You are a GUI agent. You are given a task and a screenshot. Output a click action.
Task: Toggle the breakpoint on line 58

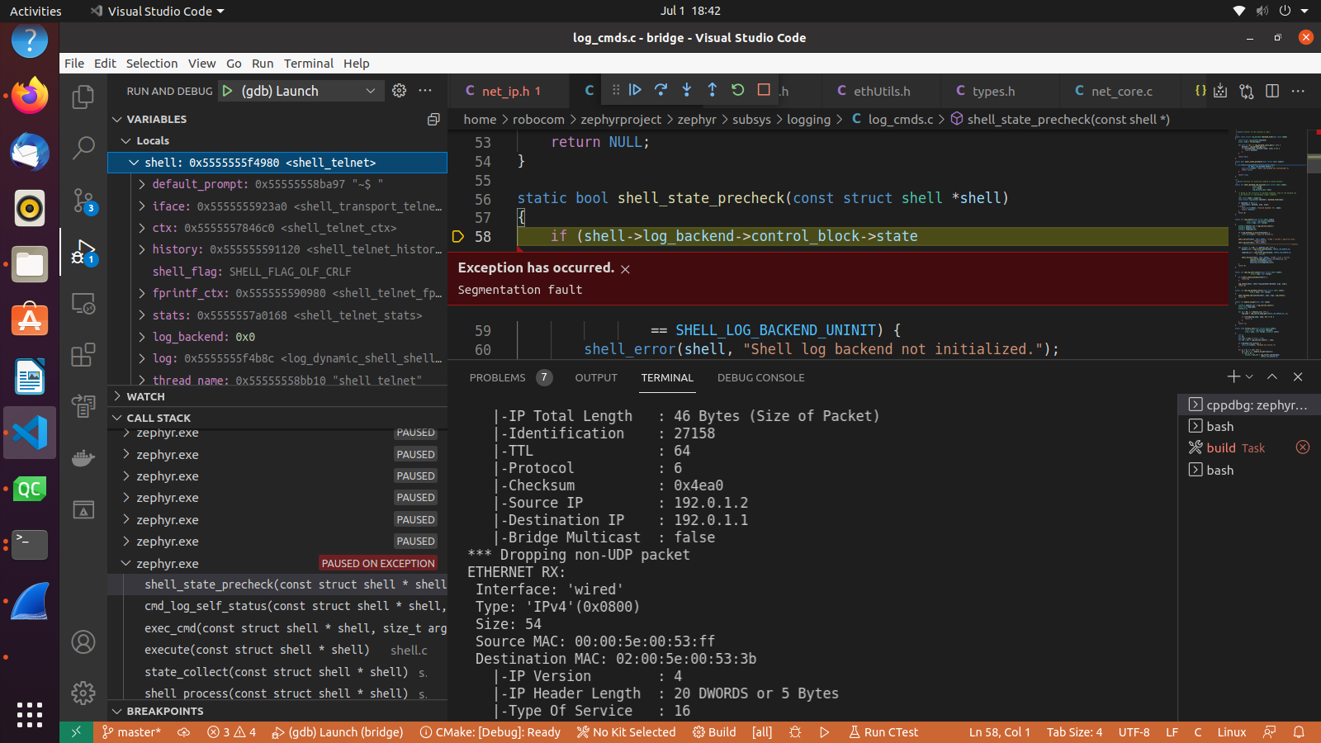457,236
